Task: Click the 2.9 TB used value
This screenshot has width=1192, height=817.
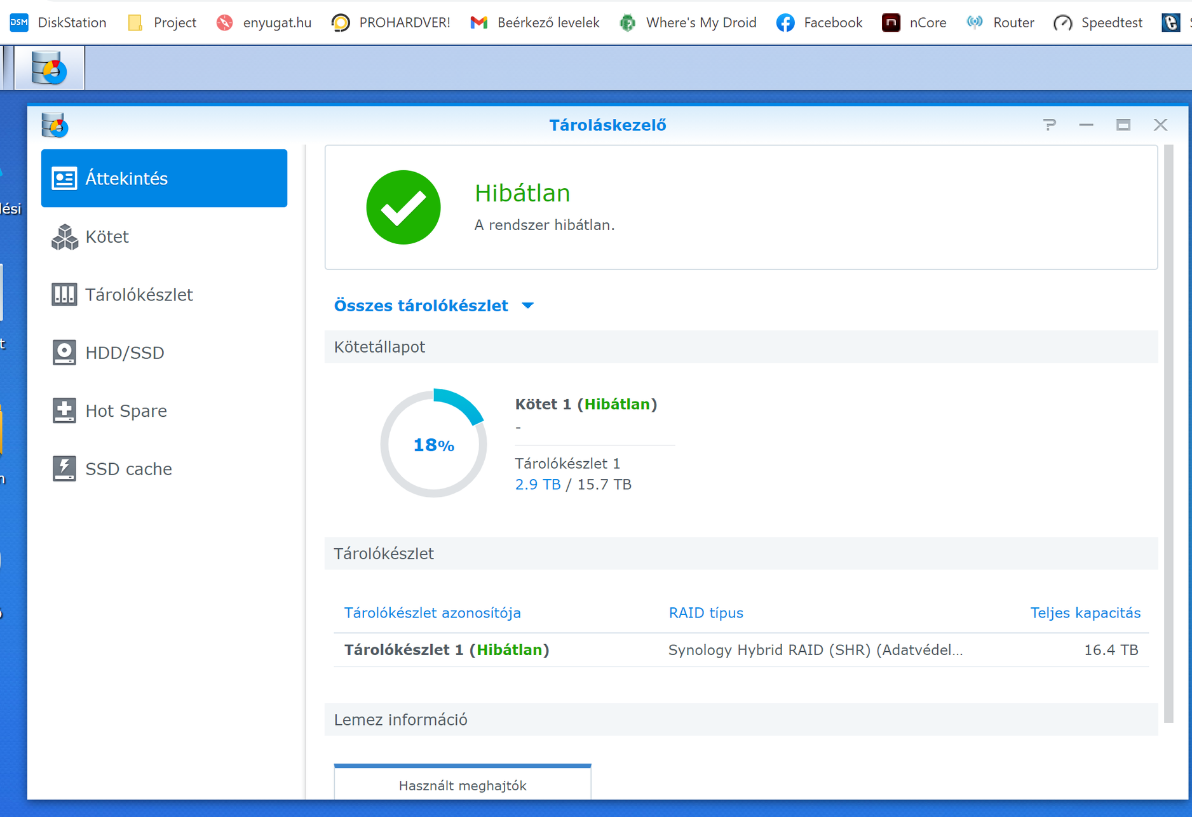Action: coord(538,485)
